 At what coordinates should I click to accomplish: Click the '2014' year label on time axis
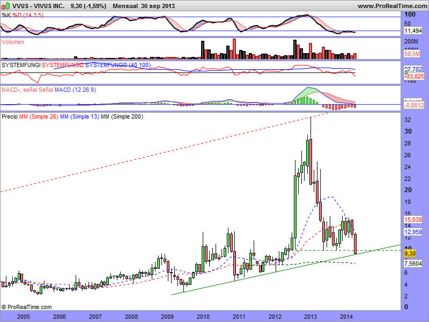pyautogui.click(x=346, y=317)
